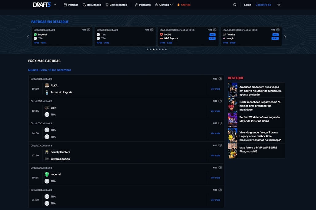Click the stream icon on Vitality featured card
Screen dimensions: 316x210
click(278, 30)
